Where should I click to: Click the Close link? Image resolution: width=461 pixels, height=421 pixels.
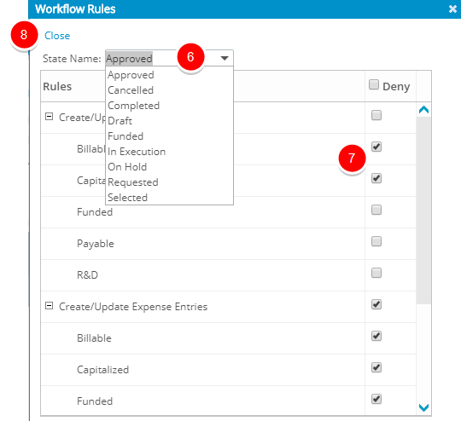(x=57, y=36)
